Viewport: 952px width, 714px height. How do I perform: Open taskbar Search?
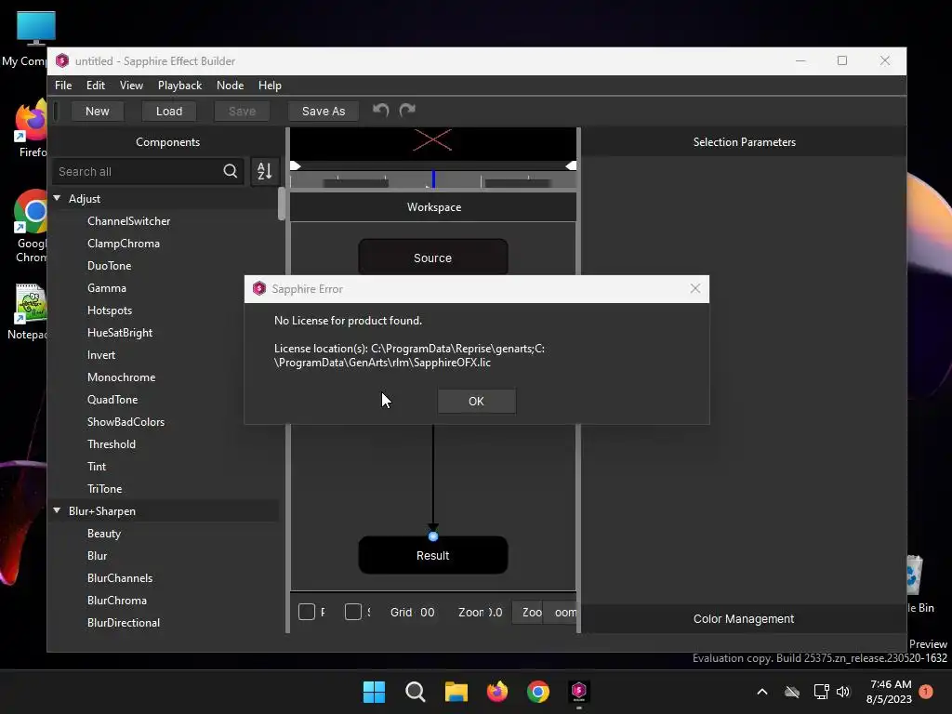pyautogui.click(x=416, y=692)
